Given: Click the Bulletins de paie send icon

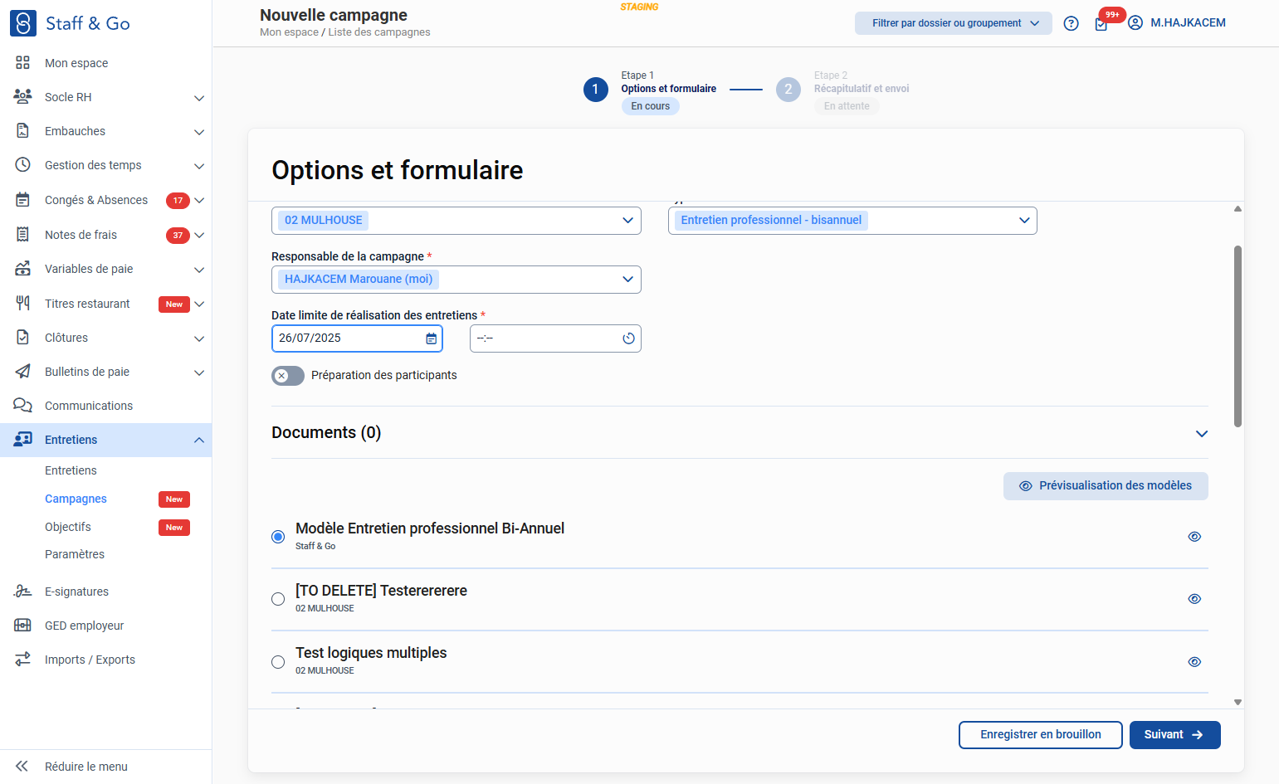Looking at the screenshot, I should tap(23, 372).
